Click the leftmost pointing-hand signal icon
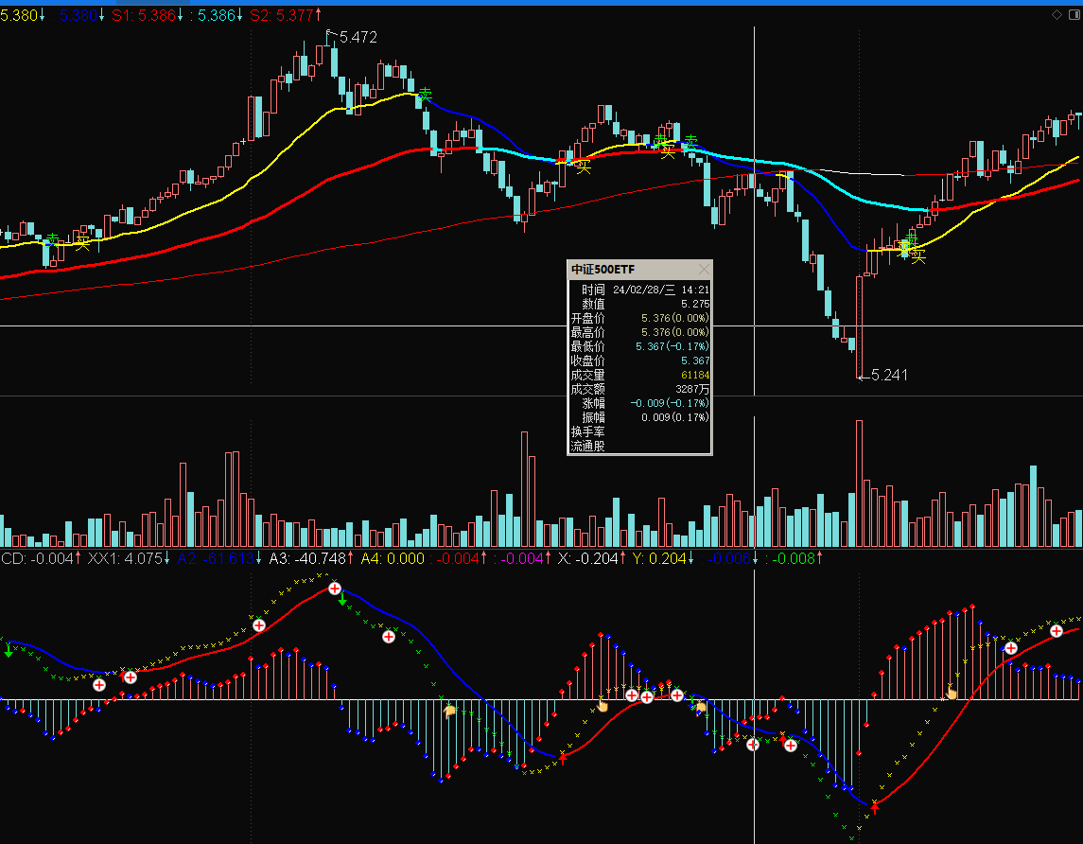This screenshot has width=1083, height=844. (x=450, y=709)
